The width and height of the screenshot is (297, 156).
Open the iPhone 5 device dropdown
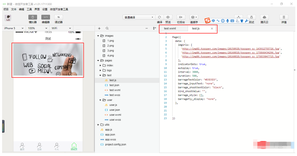(14, 28)
